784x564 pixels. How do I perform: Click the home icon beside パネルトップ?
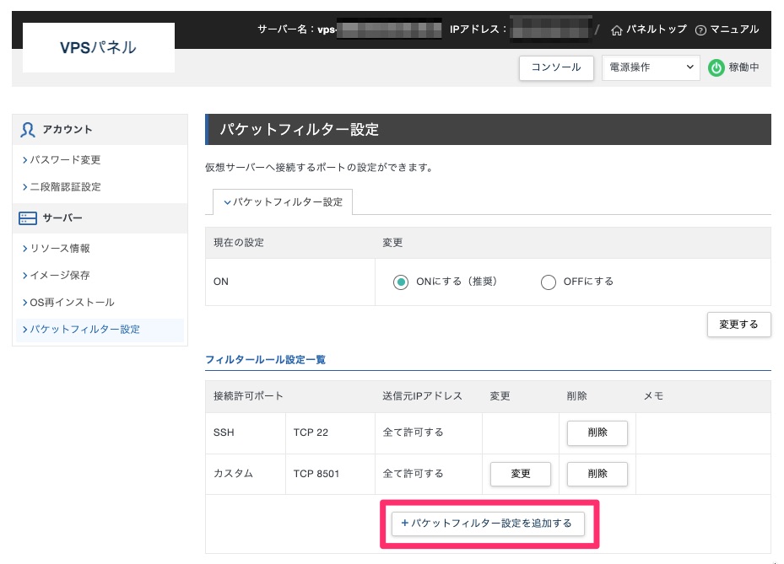[616, 30]
